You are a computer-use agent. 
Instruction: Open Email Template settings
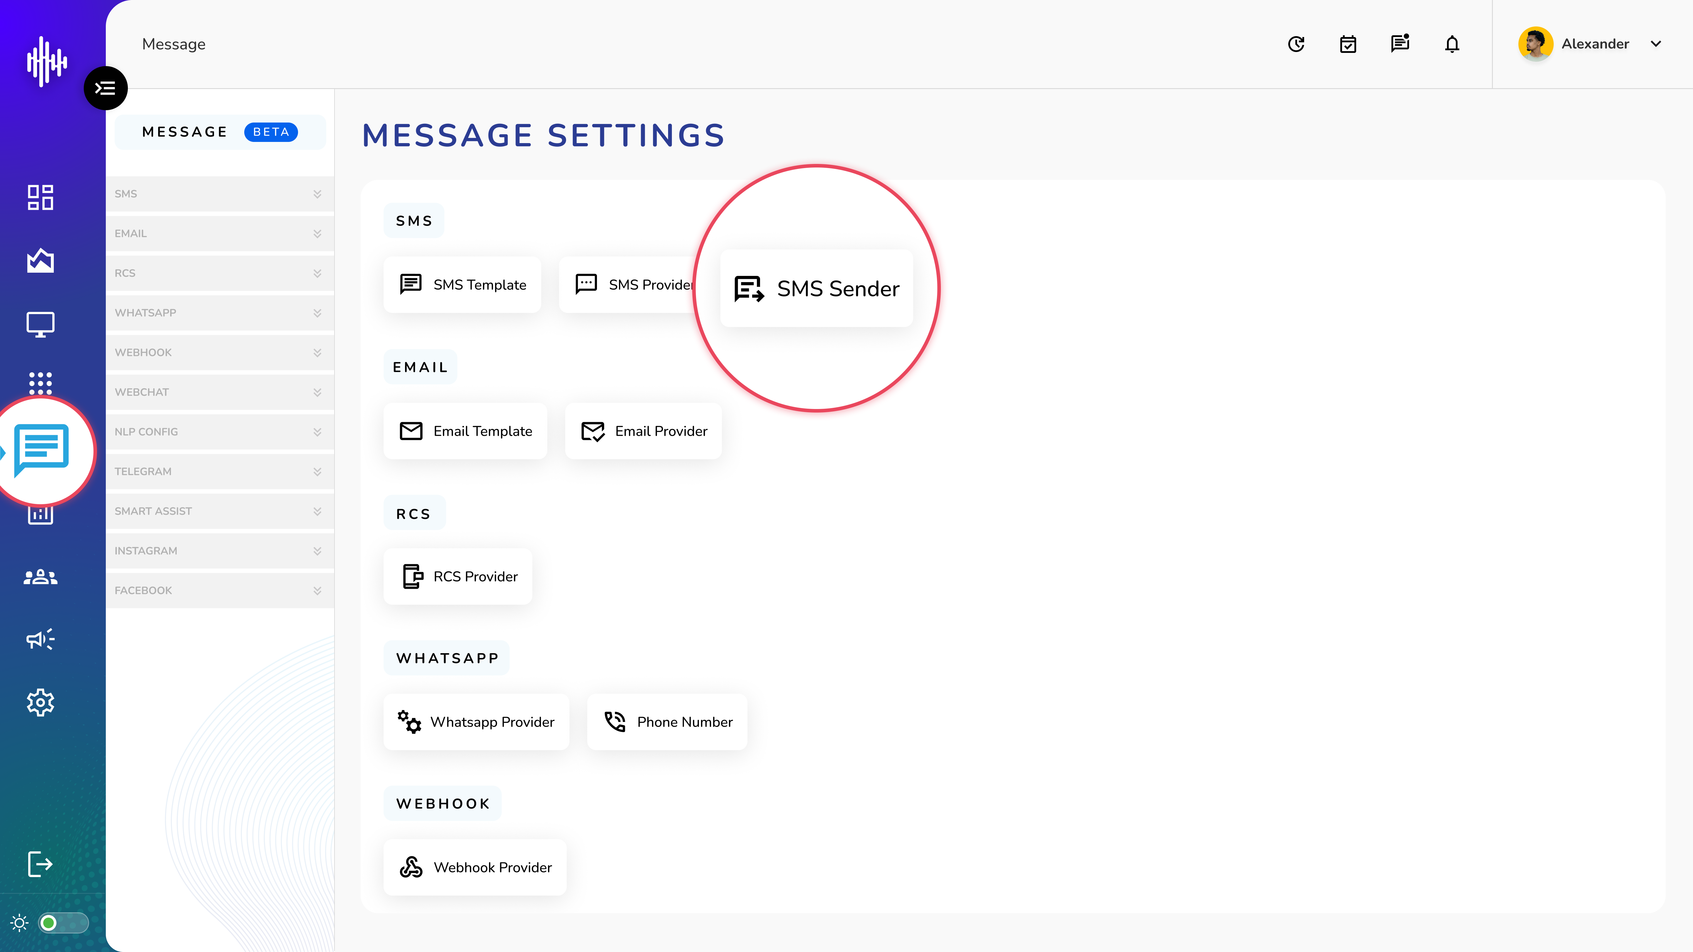465,431
